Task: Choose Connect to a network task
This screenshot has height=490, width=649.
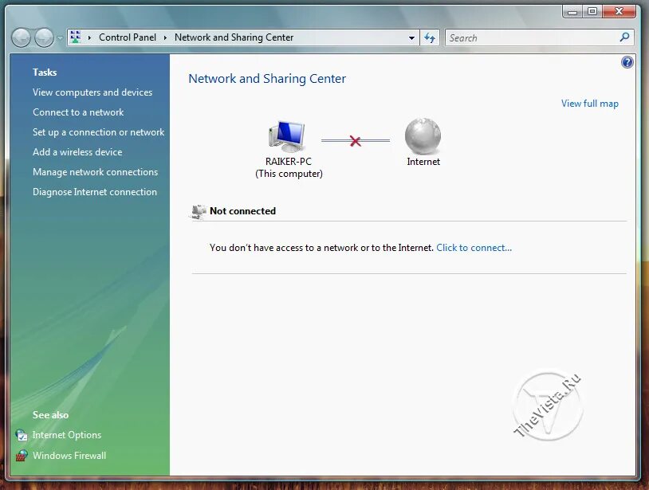Action: [78, 112]
